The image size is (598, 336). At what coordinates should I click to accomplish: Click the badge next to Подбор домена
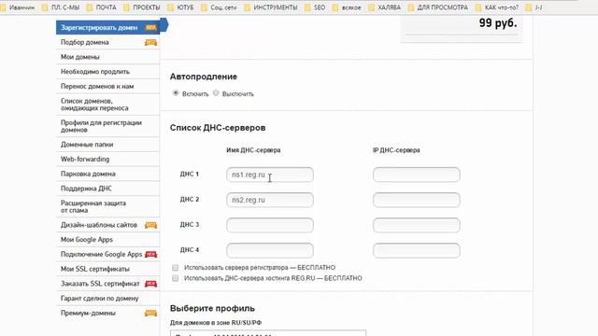pos(150,43)
